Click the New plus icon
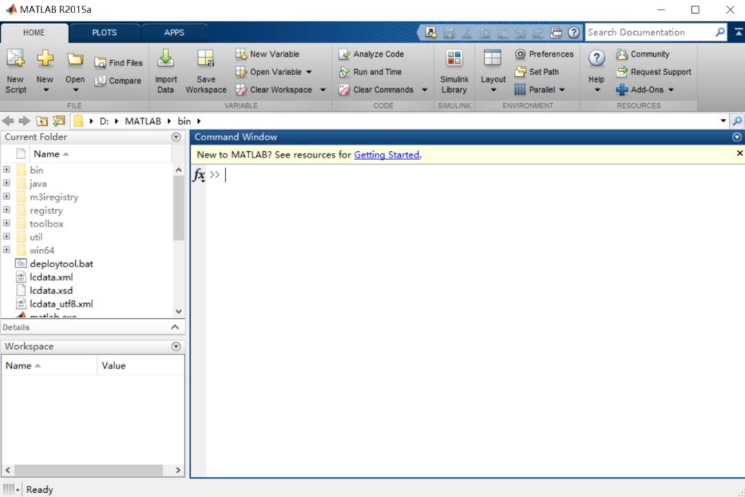Viewport: 745px width, 497px height. [45, 59]
